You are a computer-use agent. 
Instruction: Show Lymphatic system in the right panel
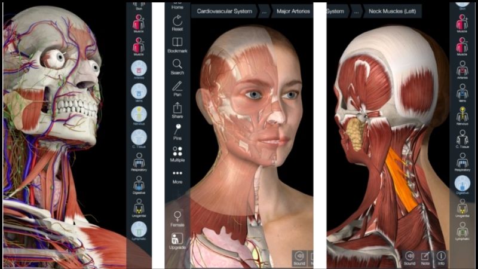click(462, 231)
